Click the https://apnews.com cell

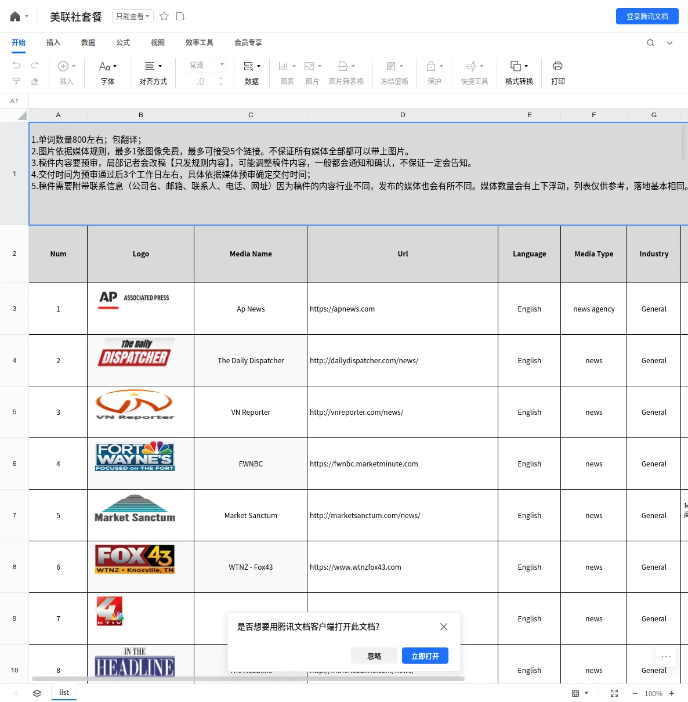coord(403,309)
